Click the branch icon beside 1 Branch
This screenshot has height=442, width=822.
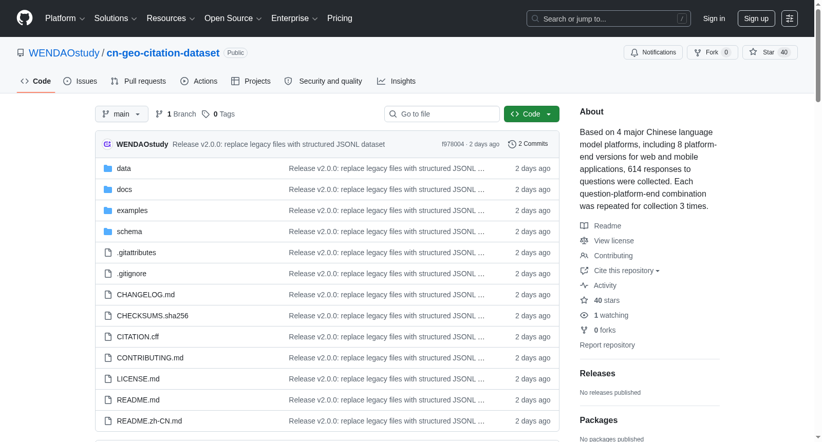coord(159,114)
